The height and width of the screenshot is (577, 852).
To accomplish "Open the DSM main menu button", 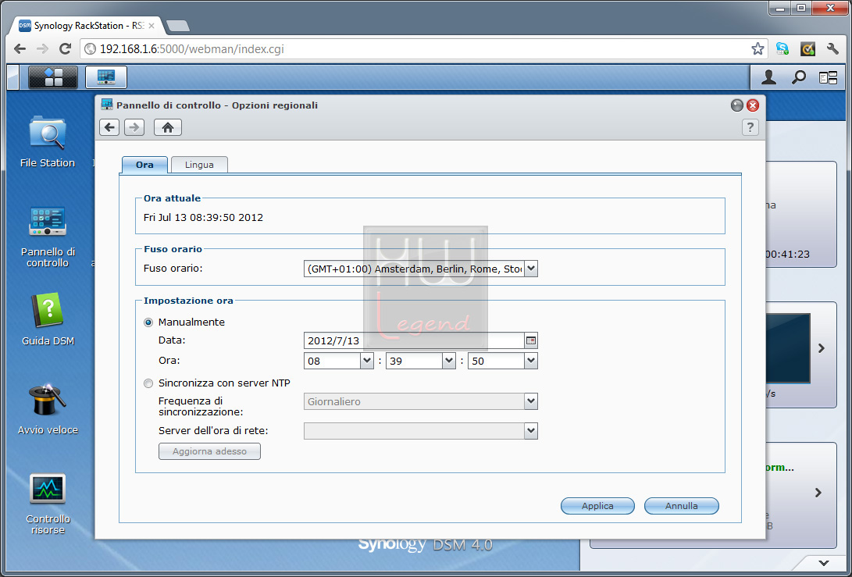I will tap(52, 77).
